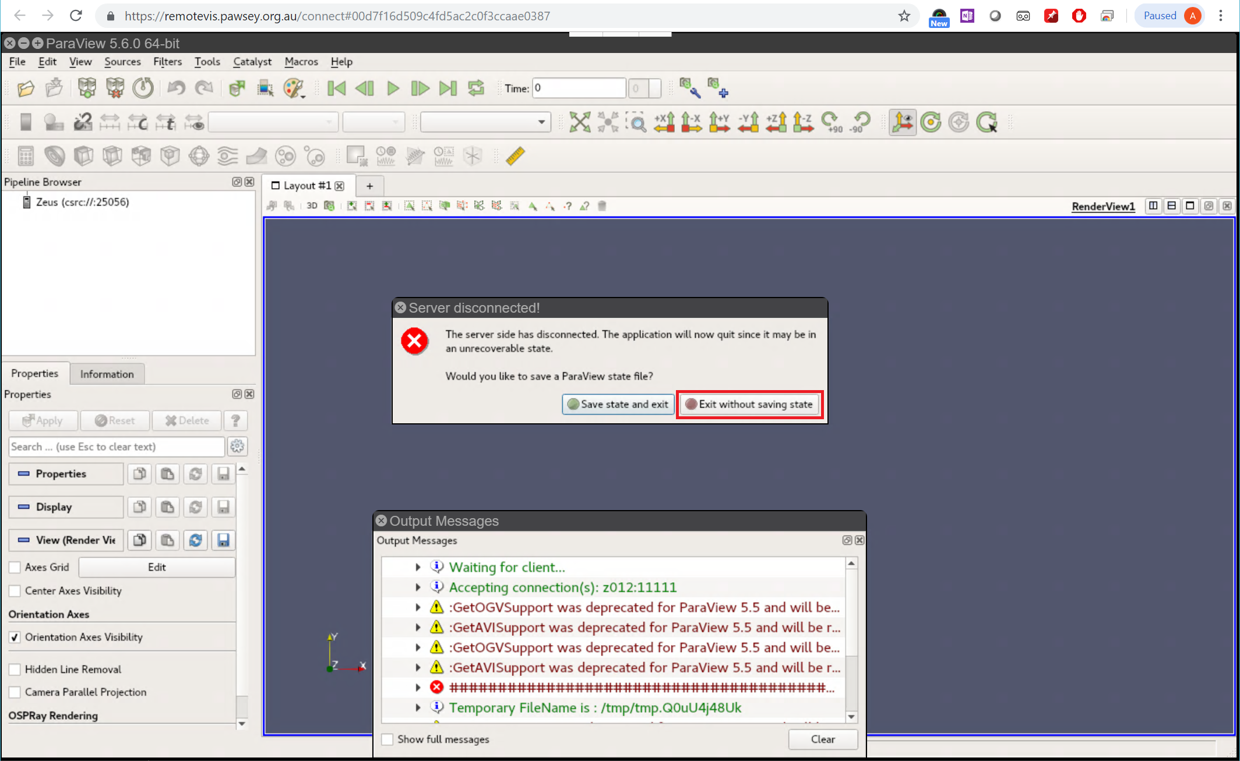This screenshot has width=1240, height=761.
Task: Collapse the View (Render View) section
Action: [x=66, y=540]
